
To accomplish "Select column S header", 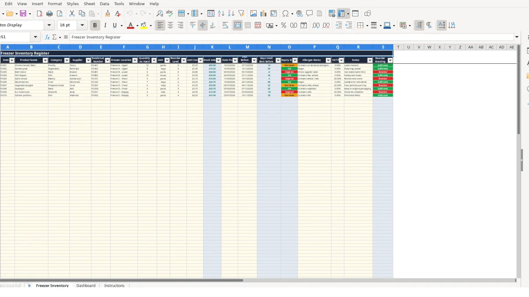I will click(x=383, y=47).
